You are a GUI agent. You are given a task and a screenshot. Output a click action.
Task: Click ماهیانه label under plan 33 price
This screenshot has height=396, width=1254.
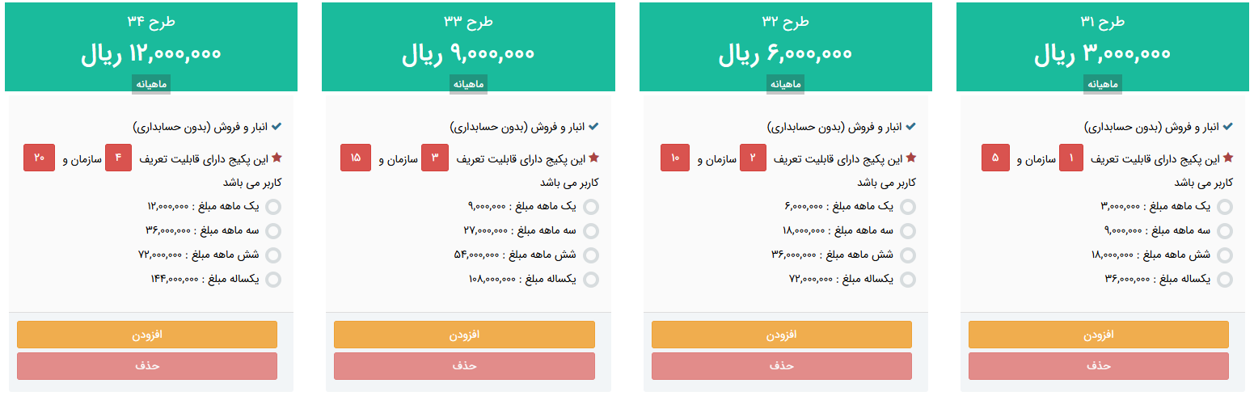469,84
